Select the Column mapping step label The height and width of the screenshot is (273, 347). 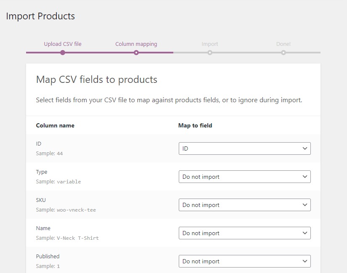click(136, 44)
